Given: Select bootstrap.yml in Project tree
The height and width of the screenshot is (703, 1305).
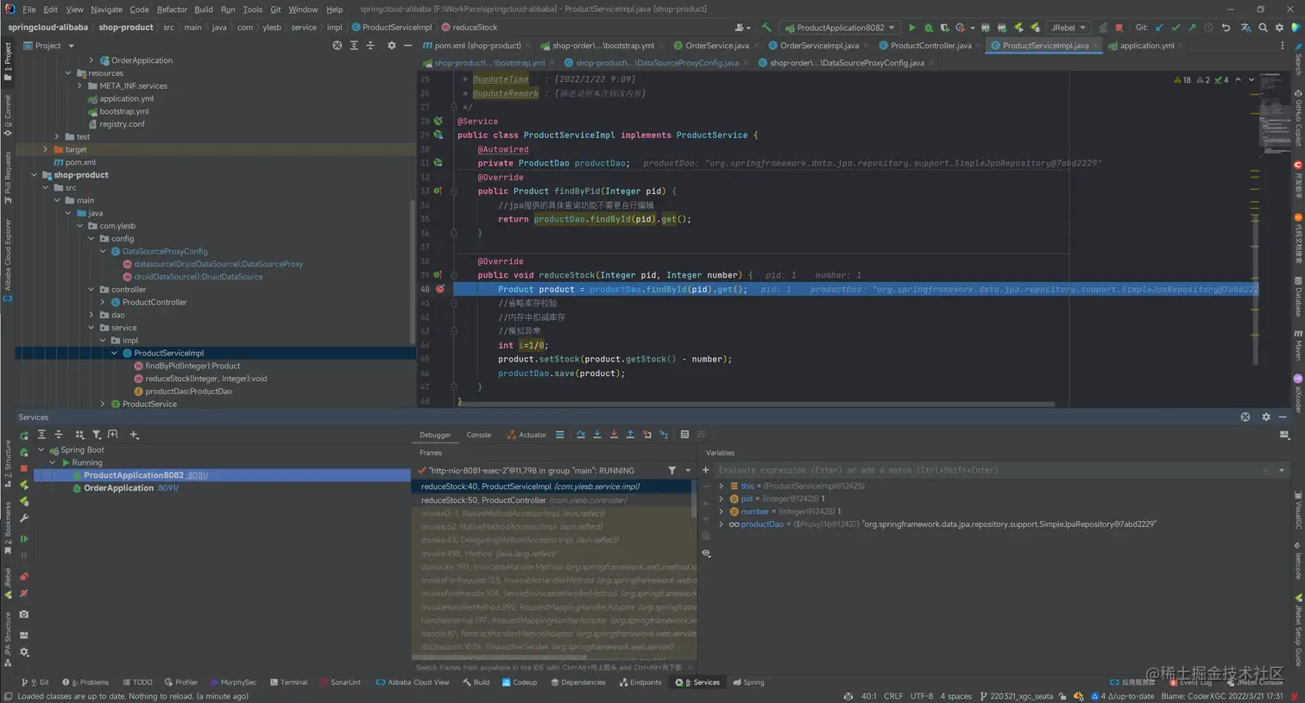Looking at the screenshot, I should (123, 111).
